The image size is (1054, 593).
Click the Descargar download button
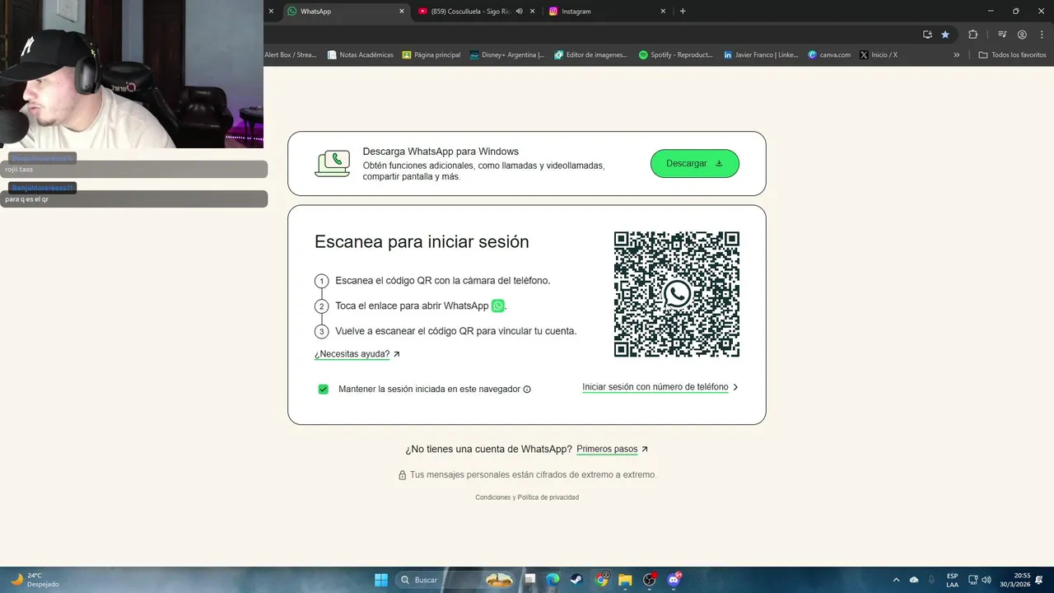(695, 163)
